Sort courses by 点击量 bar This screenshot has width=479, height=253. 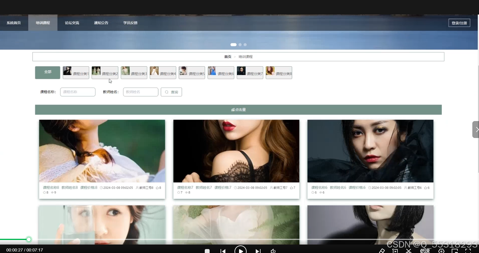click(x=238, y=110)
